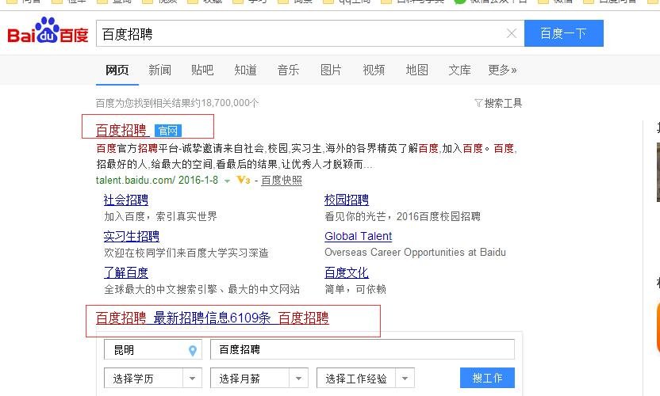Viewport: 660px width, 396px height.
Task: Open the 实习生招聘 sublink
Action: click(x=132, y=236)
